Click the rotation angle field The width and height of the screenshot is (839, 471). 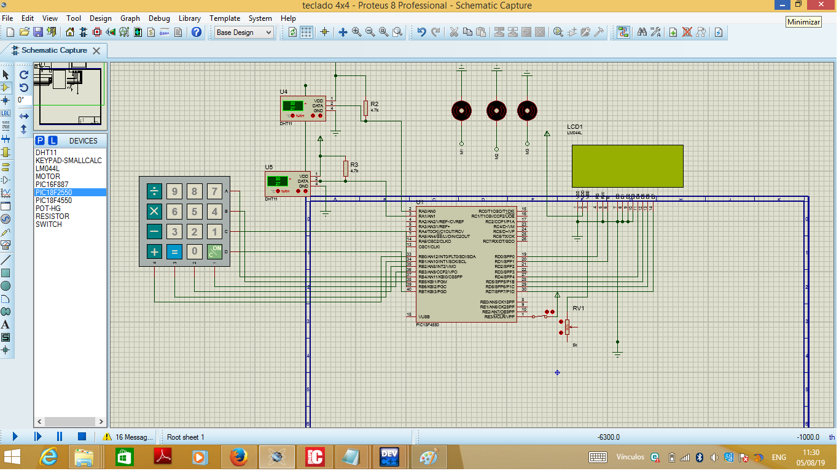tap(24, 100)
